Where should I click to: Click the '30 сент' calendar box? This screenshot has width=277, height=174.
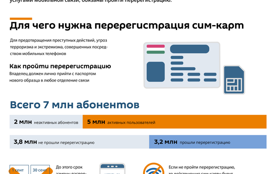tap(40, 169)
